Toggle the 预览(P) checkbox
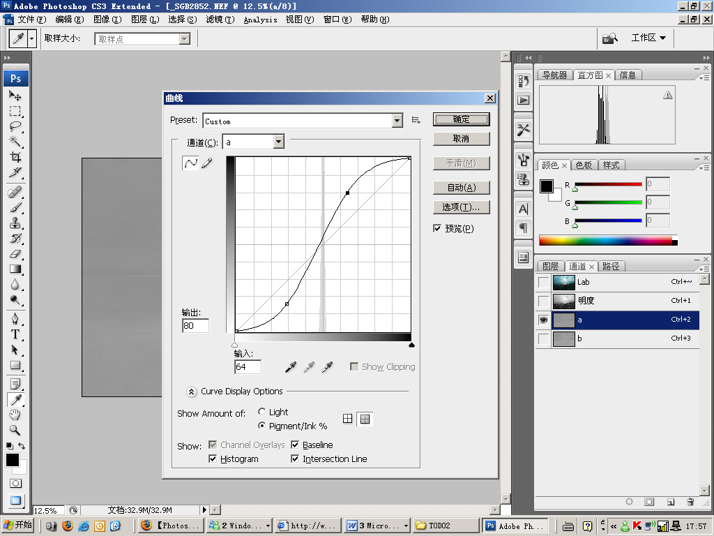This screenshot has height=536, width=714. [x=437, y=228]
